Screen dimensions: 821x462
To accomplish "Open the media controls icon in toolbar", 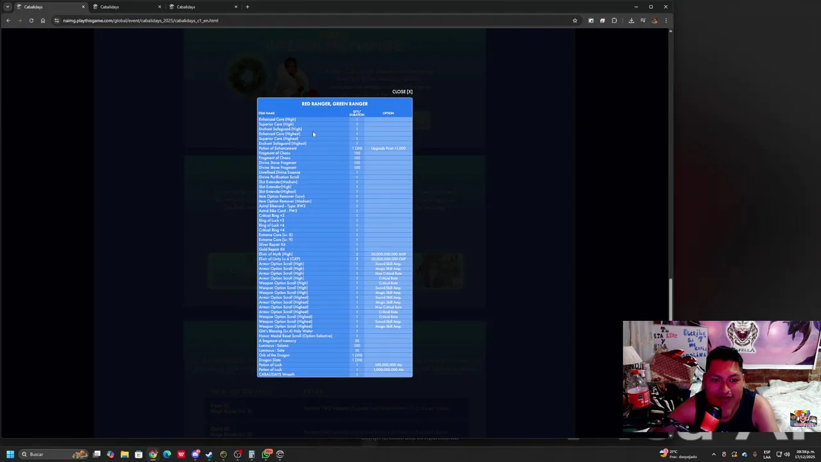I will click(x=643, y=21).
